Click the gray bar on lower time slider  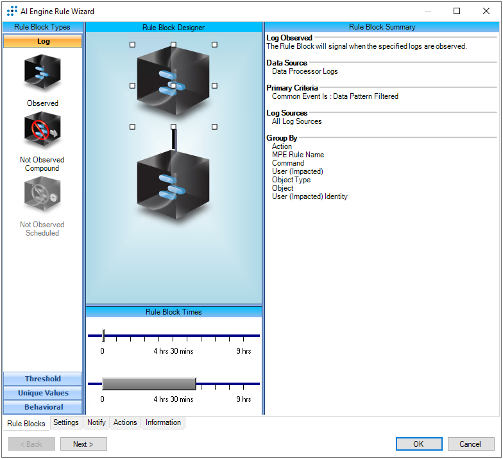pyautogui.click(x=149, y=384)
